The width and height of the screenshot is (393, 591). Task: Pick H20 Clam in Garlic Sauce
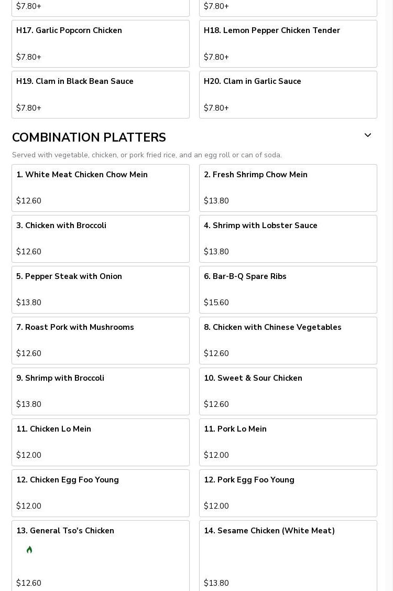coord(288,94)
